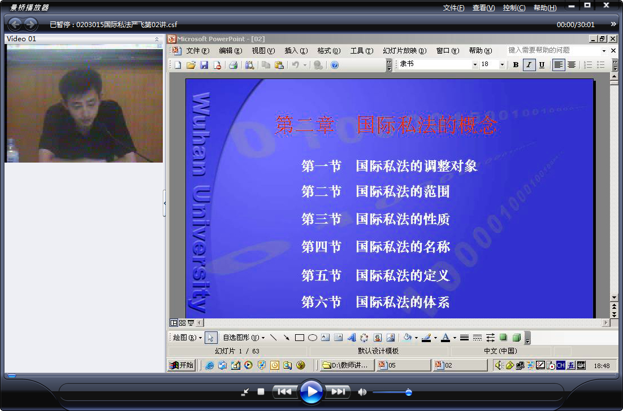Viewport: 623px width, 411px height.
Task: Click the Dash Style icon
Action: [x=477, y=338]
